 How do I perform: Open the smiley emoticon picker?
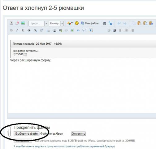point(77,23)
